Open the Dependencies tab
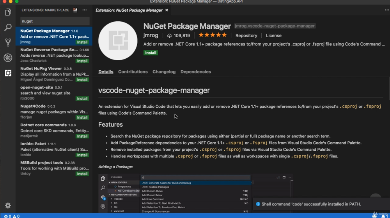 195,72
